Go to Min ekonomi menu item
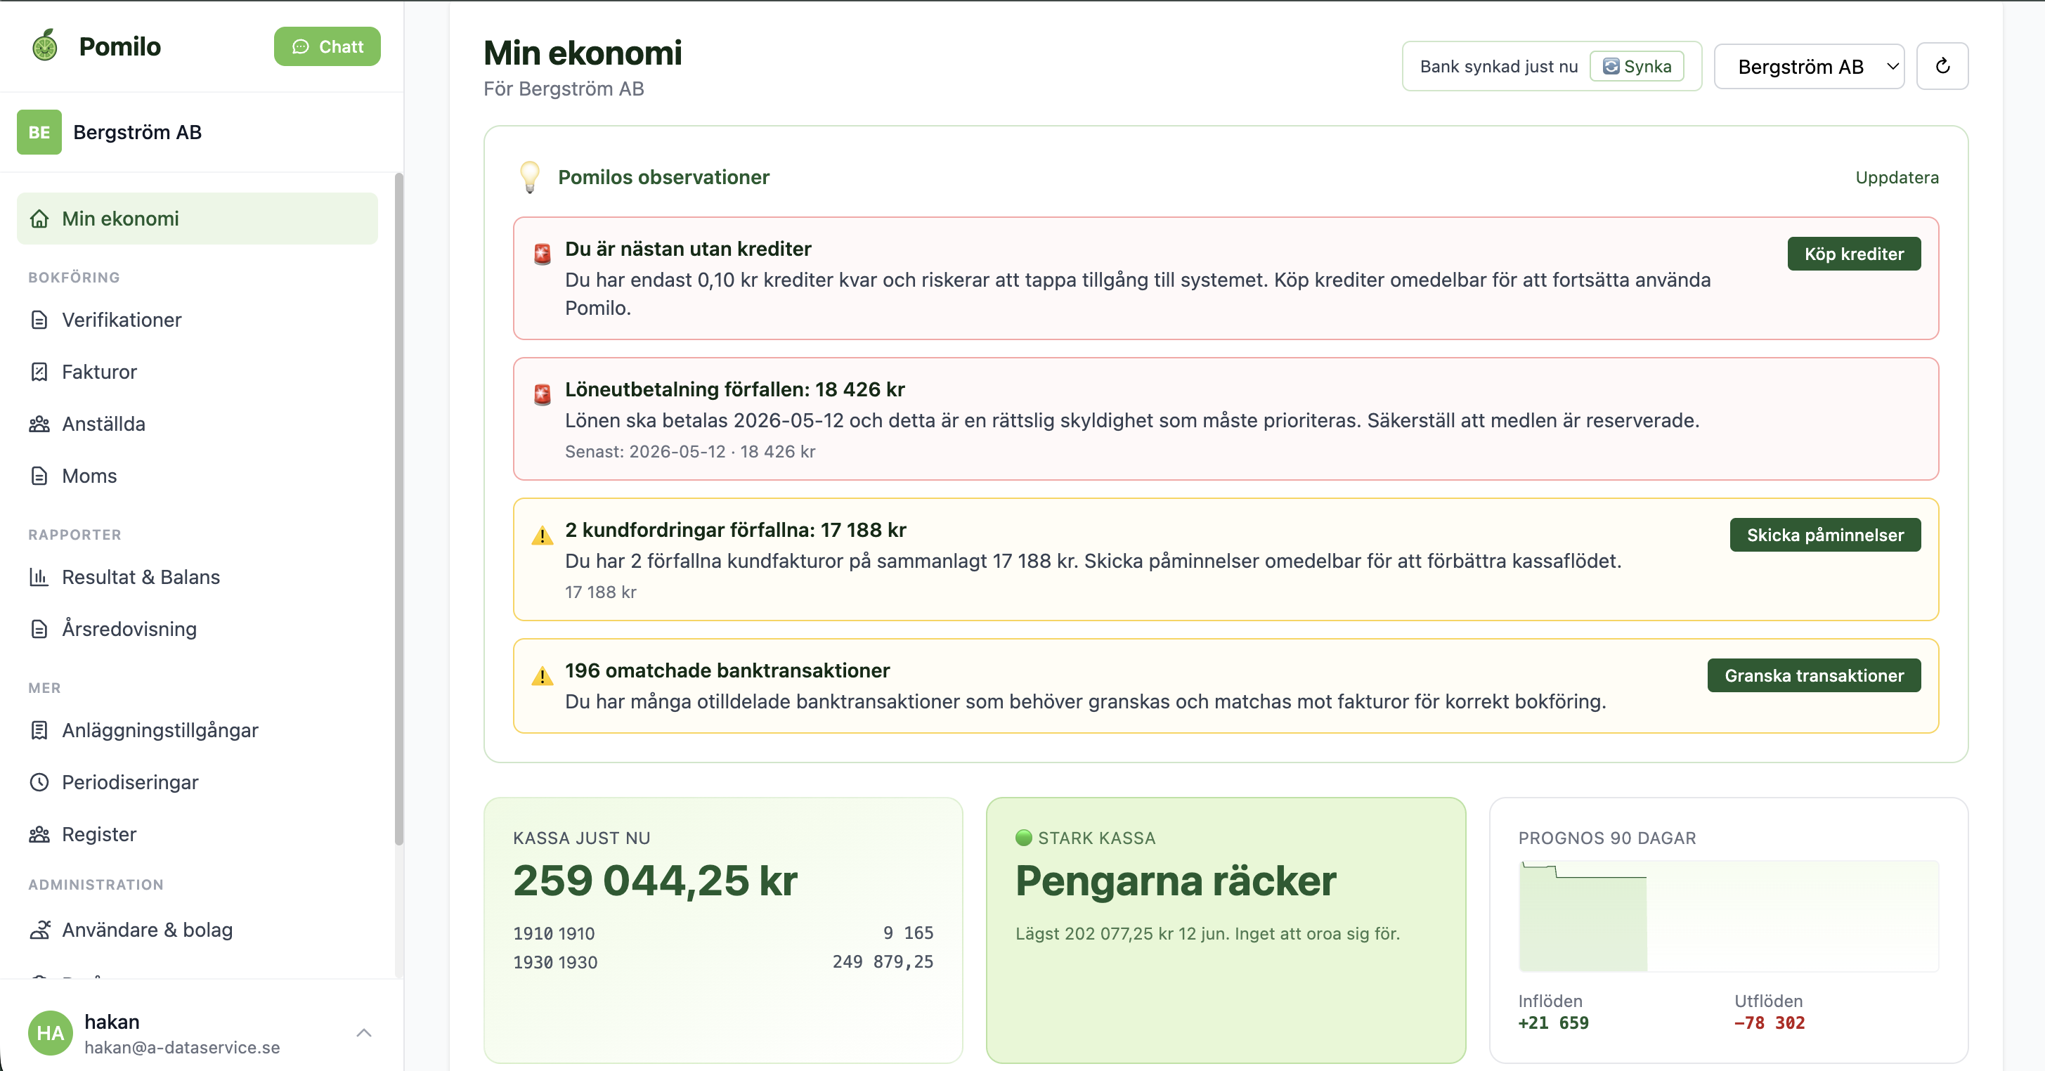Screen dimensions: 2045x1071 point(197,219)
